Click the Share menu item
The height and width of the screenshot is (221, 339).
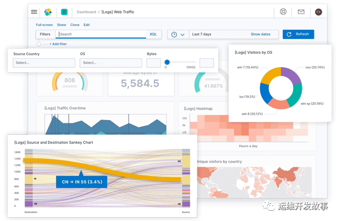(61, 25)
